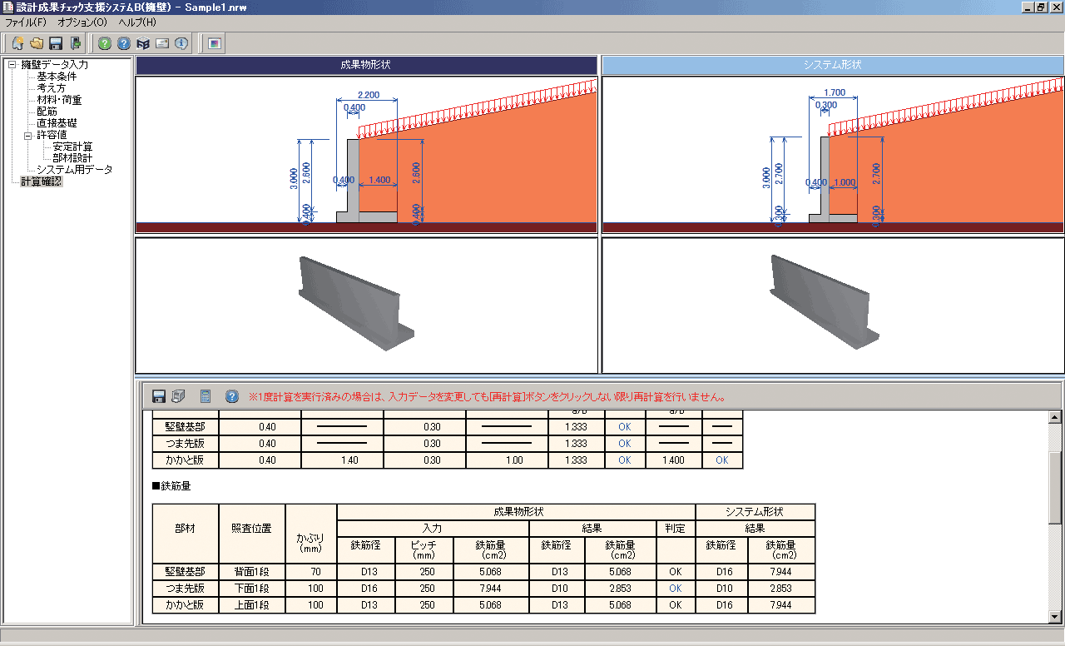This screenshot has height=646, width=1065.
Task: Click the New file toolbar icon
Action: 17,44
